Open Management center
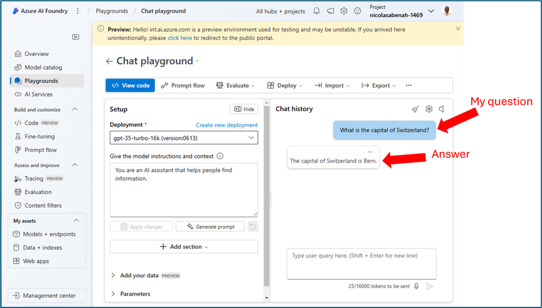542x308 pixels. click(x=47, y=295)
